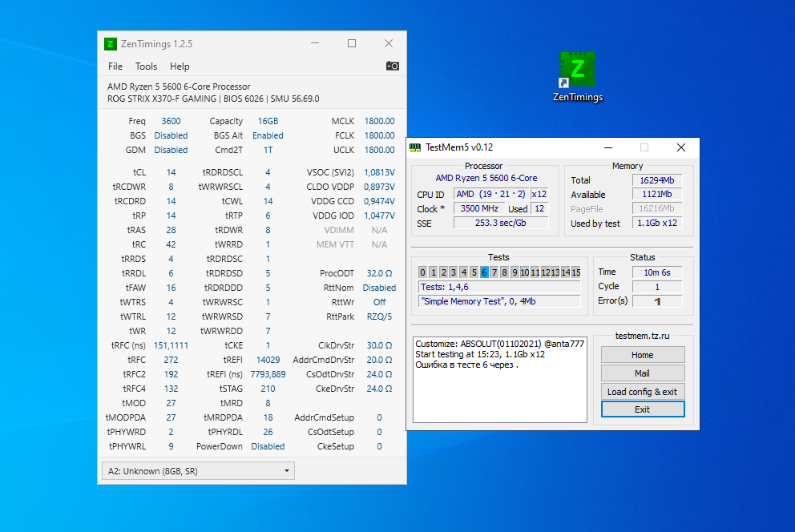Close the TestMem5 window
This screenshot has width=795, height=532.
pos(680,147)
